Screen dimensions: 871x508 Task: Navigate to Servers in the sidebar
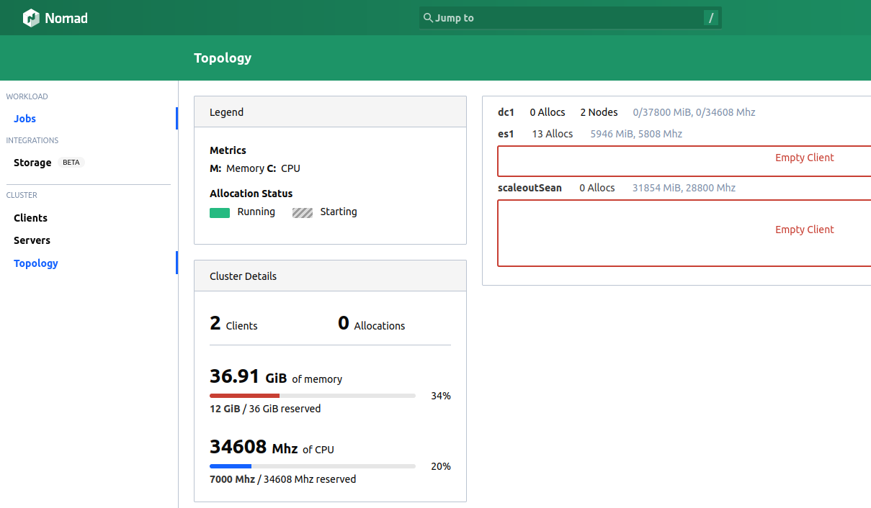(x=32, y=240)
